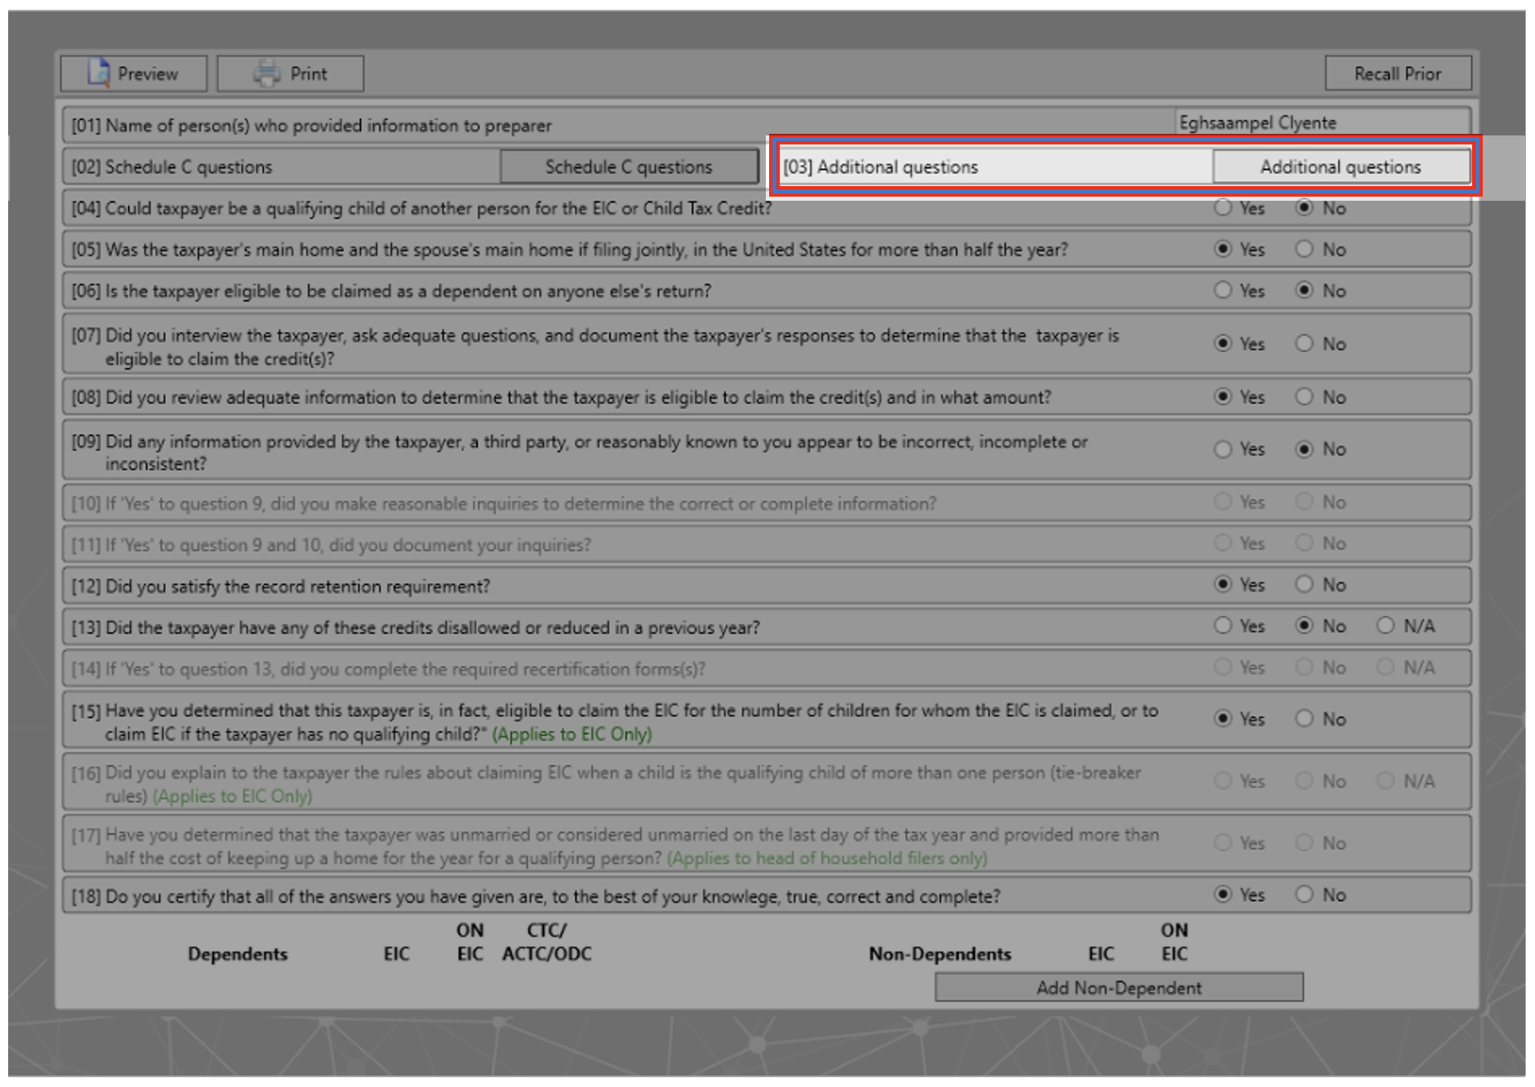The height and width of the screenshot is (1087, 1535).
Task: Certify Yes for question 18
Action: 1222,894
